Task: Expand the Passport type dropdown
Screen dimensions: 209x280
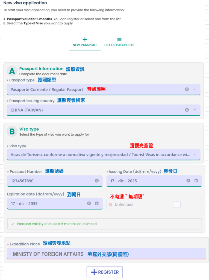Action: tap(195, 89)
